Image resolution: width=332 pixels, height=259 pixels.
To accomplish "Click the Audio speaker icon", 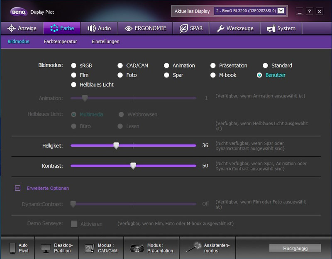I will click(x=91, y=28).
